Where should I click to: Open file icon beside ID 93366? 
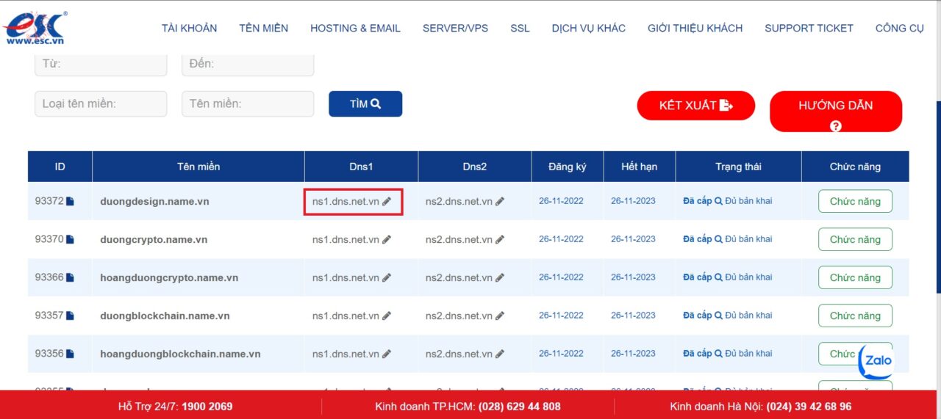click(x=71, y=277)
